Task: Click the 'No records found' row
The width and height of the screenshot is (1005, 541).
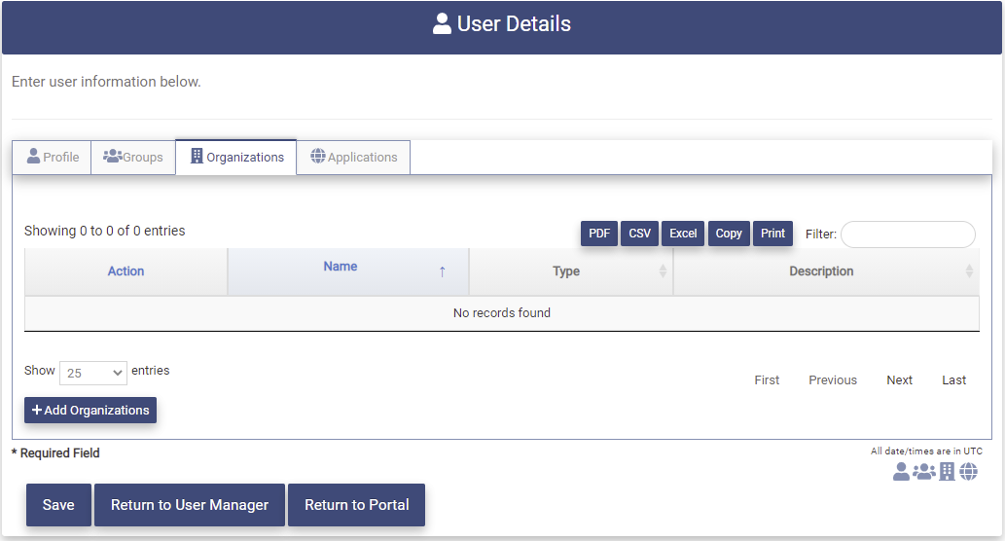Action: (x=502, y=312)
